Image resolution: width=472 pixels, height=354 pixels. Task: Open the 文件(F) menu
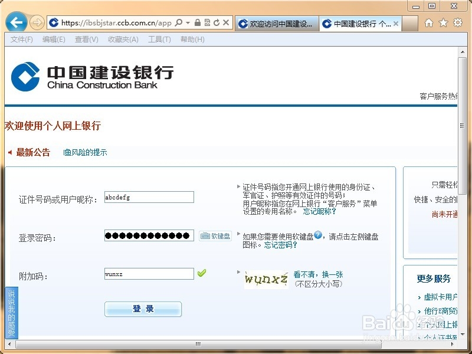point(21,40)
